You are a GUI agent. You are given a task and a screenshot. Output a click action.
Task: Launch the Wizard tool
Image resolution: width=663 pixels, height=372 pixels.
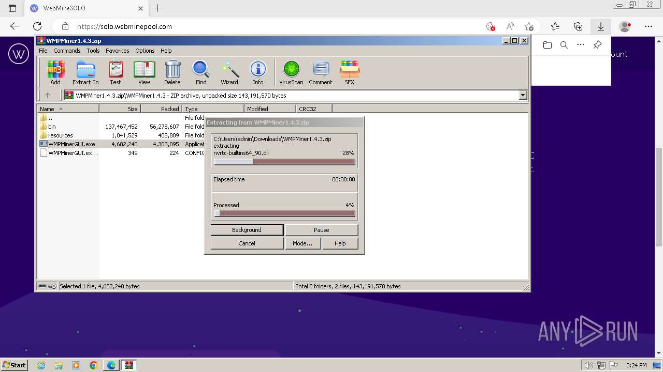(229, 72)
